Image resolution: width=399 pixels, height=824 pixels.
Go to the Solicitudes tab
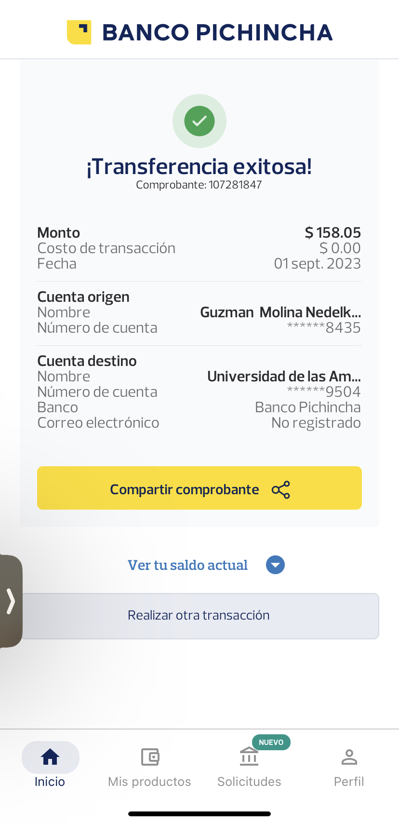pyautogui.click(x=249, y=781)
